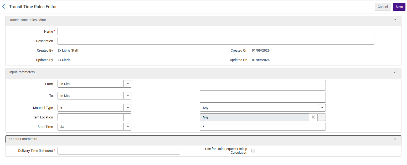Screen dimensions: 407x165
Task: Open the Material Type operator dropdown
Action: (127, 108)
